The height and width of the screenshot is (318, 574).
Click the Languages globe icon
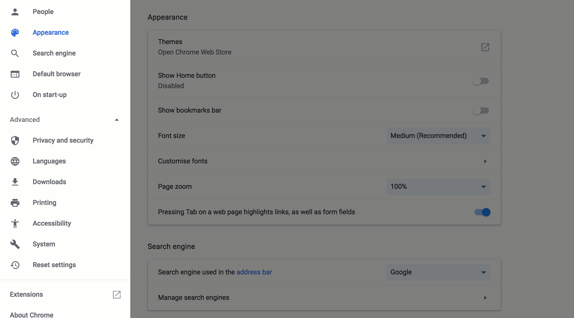[15, 161]
